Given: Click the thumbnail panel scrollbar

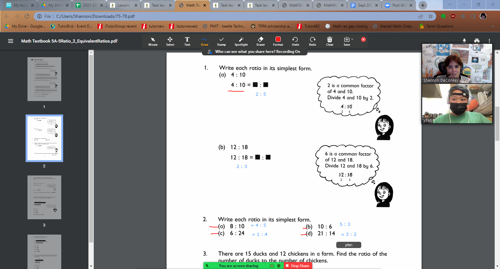Looking at the screenshot, I should pyautogui.click(x=91, y=149).
